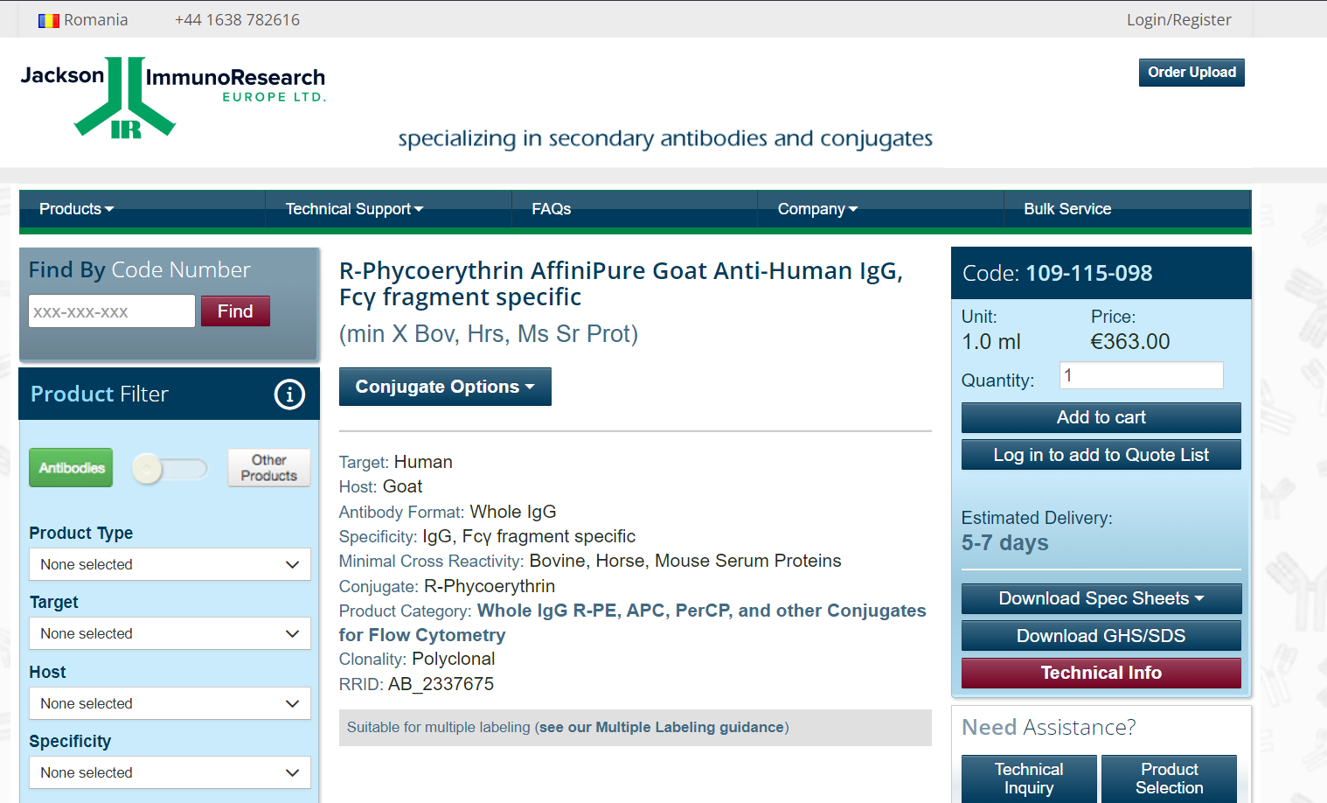Viewport: 1327px width, 803px height.
Task: Click the Product Selection button
Action: point(1169,779)
